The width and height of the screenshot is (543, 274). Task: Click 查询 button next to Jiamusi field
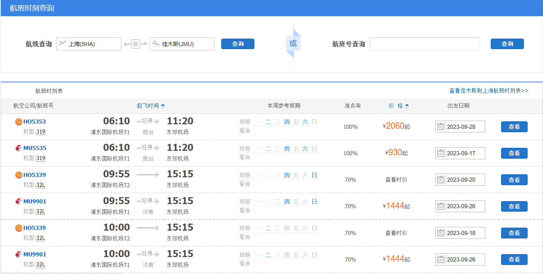238,44
